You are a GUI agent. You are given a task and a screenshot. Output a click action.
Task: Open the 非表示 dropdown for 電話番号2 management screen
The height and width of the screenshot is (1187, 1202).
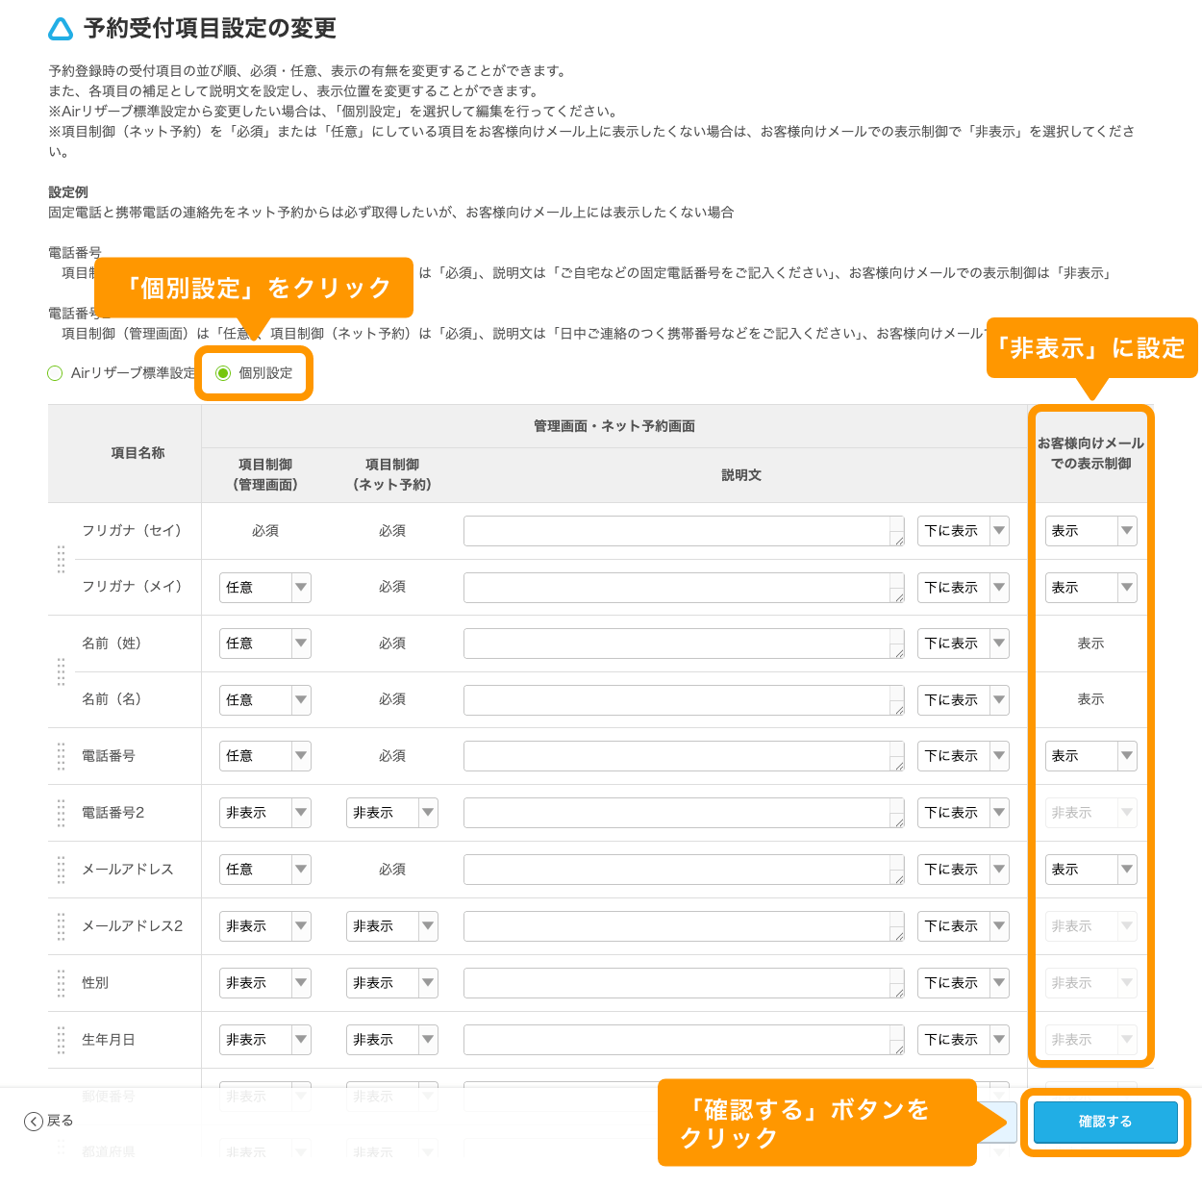pos(264,813)
